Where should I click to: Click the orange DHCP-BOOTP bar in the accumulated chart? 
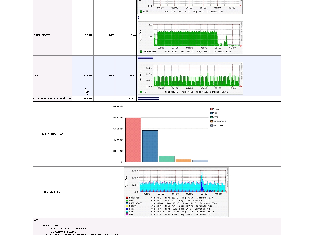pos(183,160)
